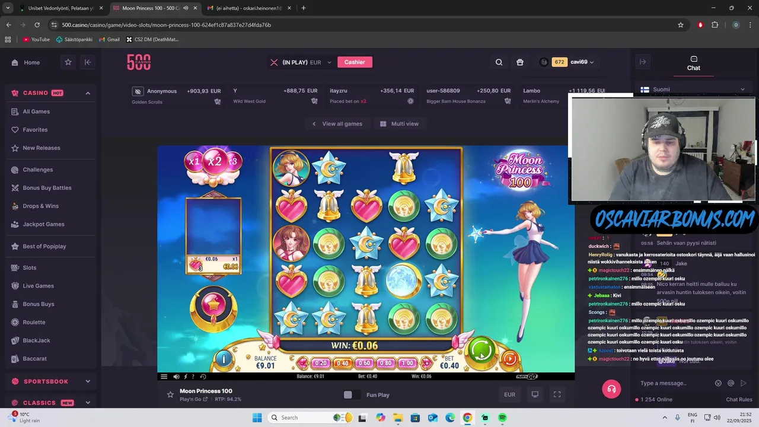Open the site search
Screen dimensions: 759x427
pos(499,62)
